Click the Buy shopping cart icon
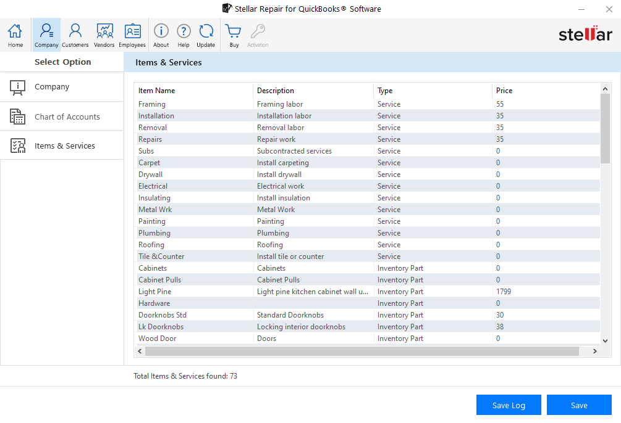Image resolution: width=621 pixels, height=423 pixels. pyautogui.click(x=234, y=31)
